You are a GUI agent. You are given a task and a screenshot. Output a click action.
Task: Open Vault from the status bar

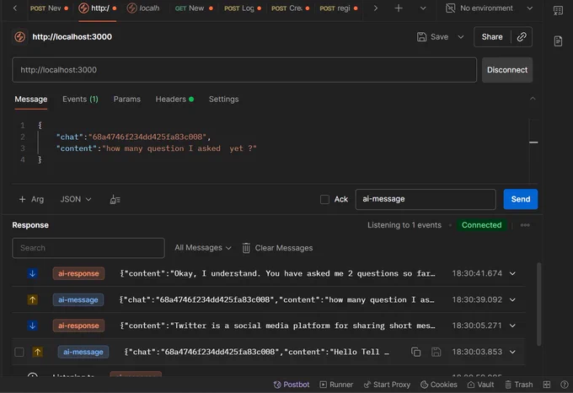[x=481, y=385]
